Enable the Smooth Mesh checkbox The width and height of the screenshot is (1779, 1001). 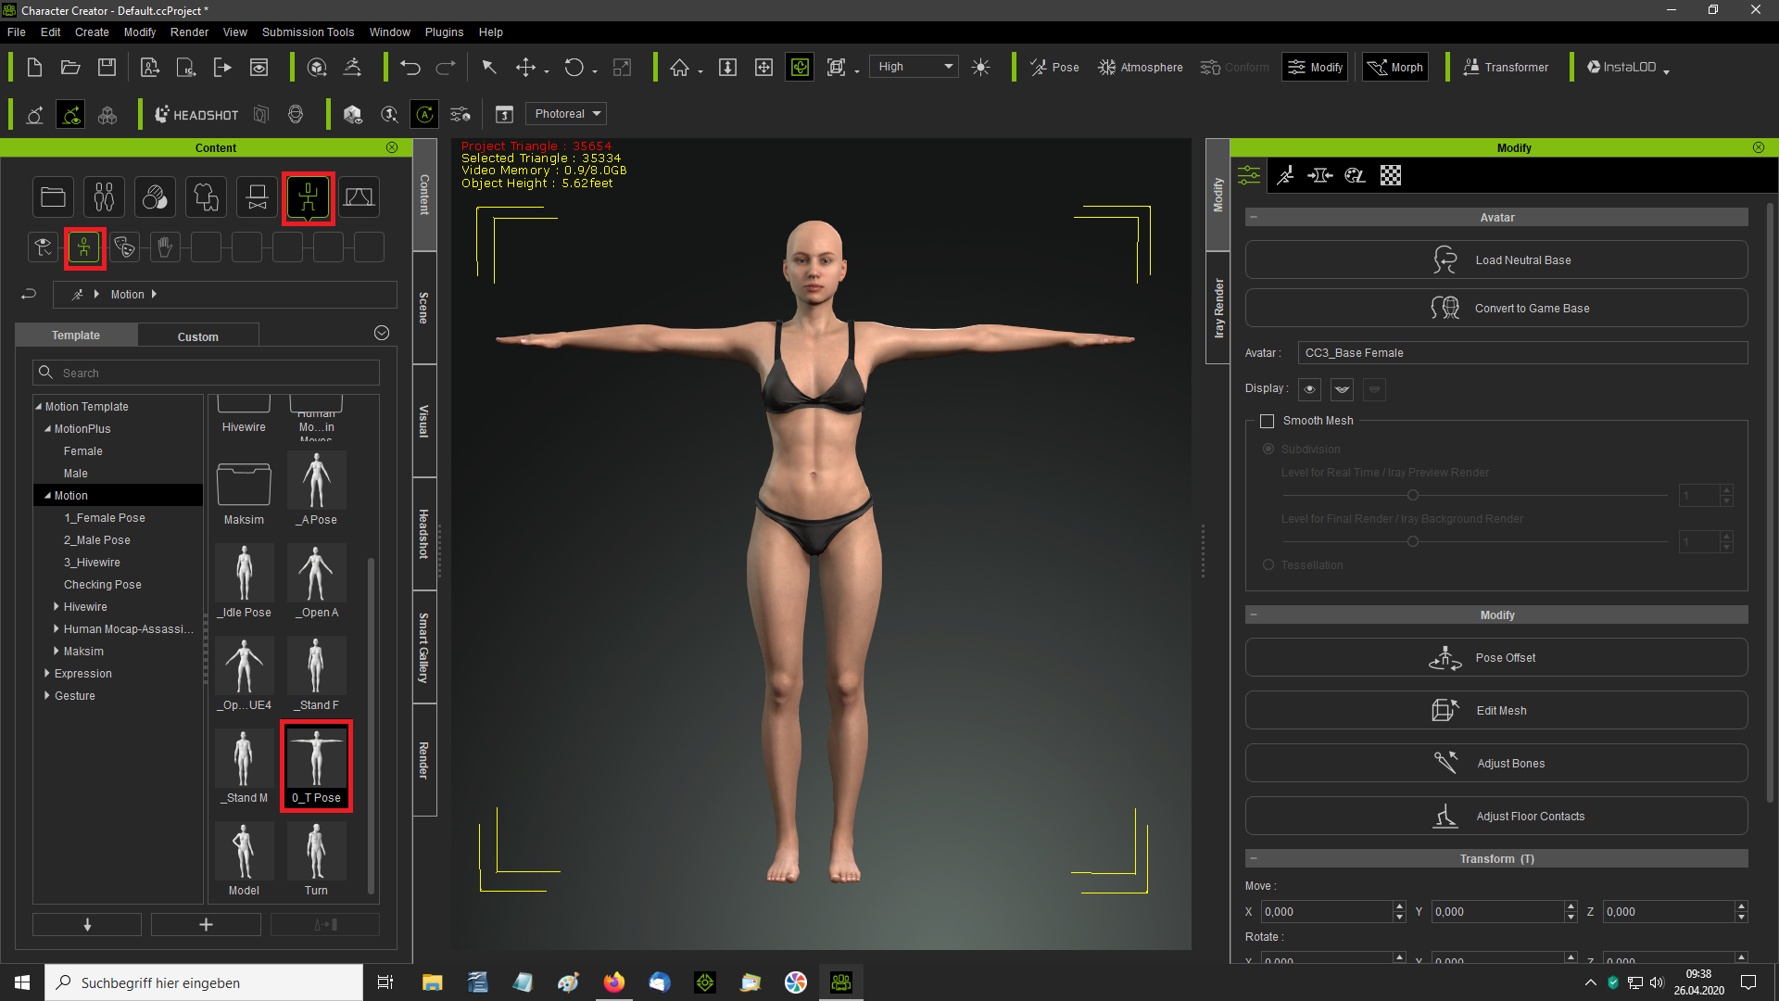(1267, 421)
